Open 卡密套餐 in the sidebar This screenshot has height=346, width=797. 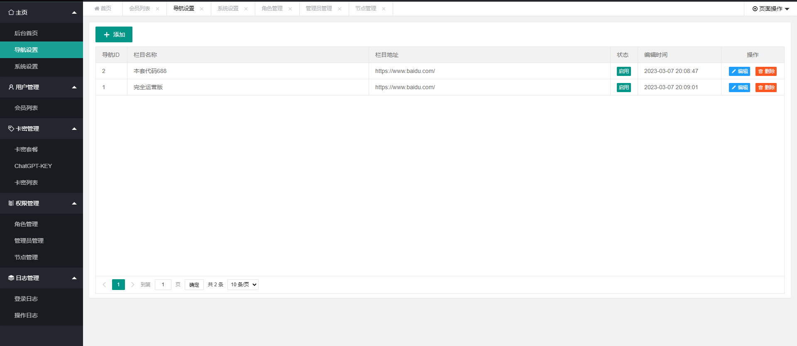click(42, 149)
